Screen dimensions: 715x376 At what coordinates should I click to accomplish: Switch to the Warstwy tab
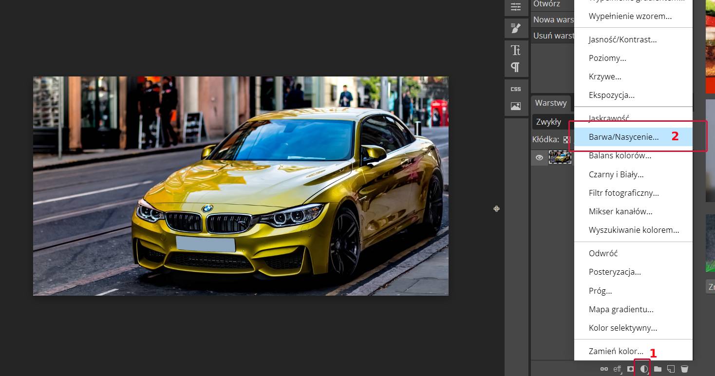[551, 103]
